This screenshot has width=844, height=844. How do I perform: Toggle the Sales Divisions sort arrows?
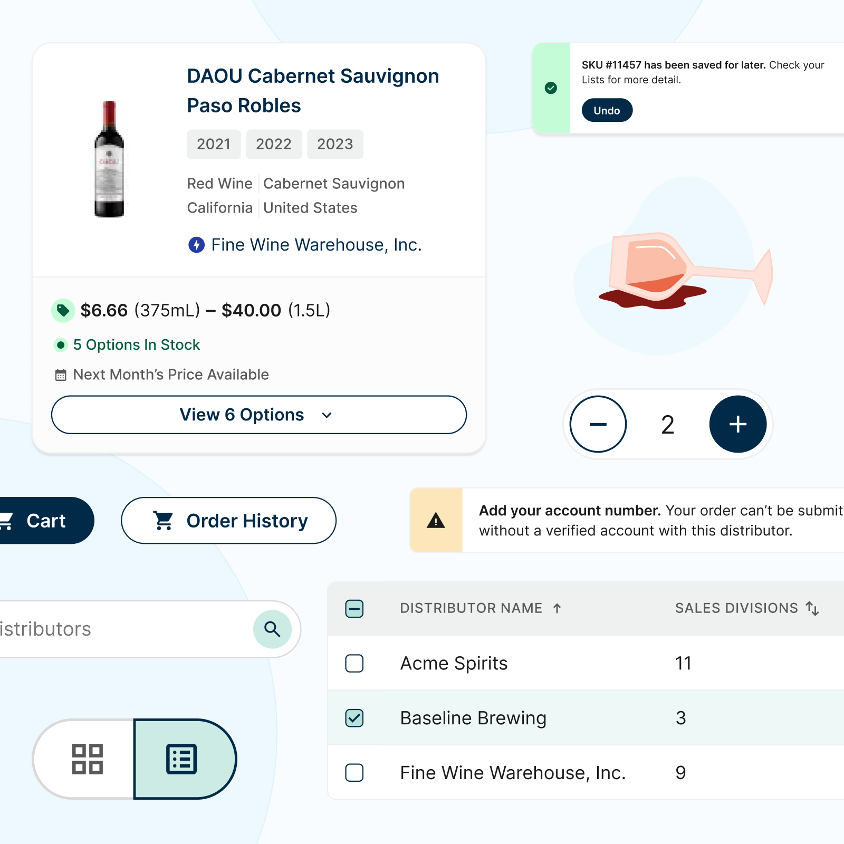point(812,608)
